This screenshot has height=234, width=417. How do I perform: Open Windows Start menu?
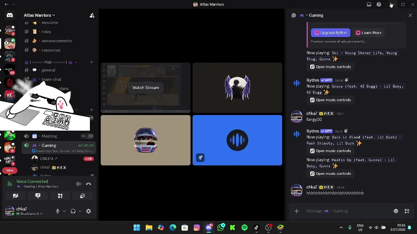pos(137,227)
